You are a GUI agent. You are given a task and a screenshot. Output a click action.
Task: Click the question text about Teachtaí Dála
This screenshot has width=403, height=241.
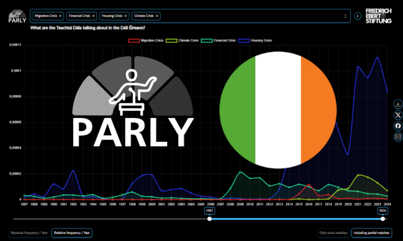[x=88, y=28]
